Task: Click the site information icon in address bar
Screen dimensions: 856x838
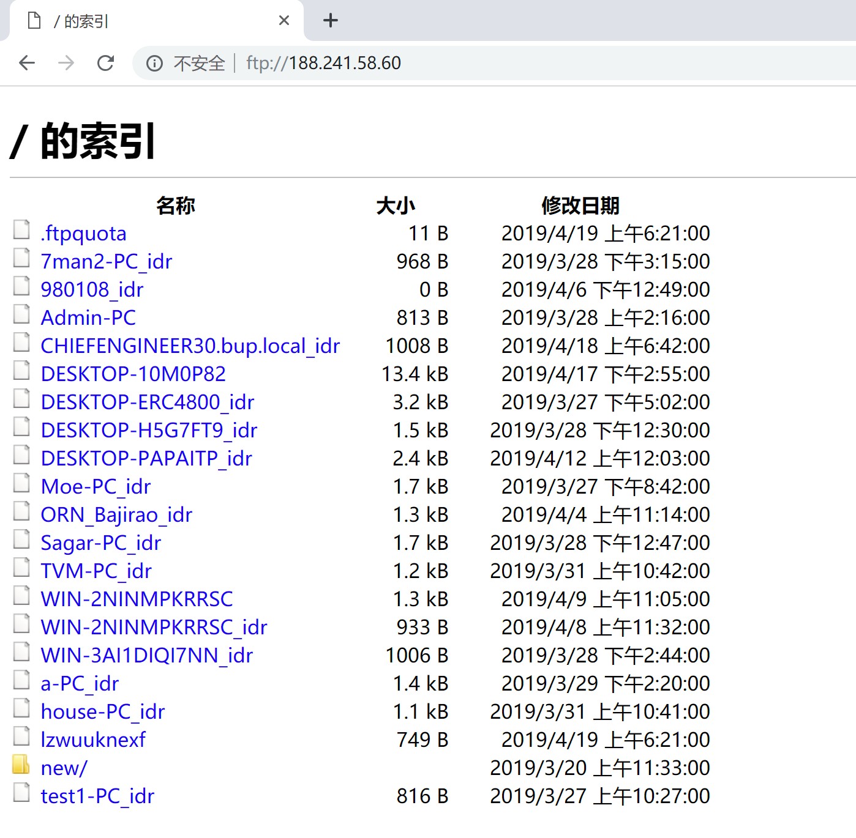Action: [154, 63]
